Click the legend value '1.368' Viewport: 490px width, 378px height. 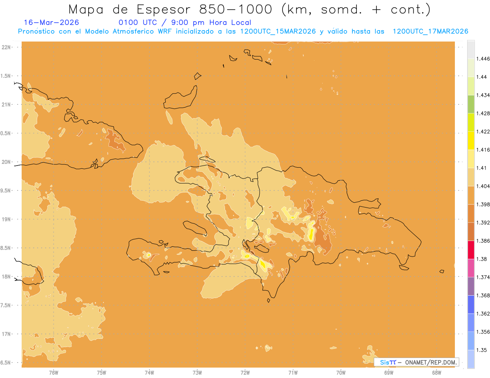click(483, 296)
